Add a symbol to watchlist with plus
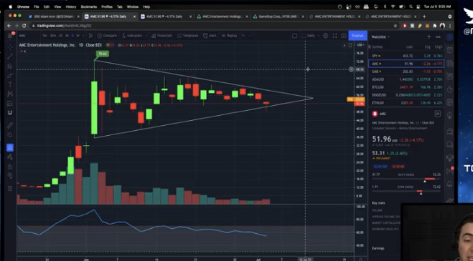This screenshot has height=261, width=473. (x=429, y=37)
